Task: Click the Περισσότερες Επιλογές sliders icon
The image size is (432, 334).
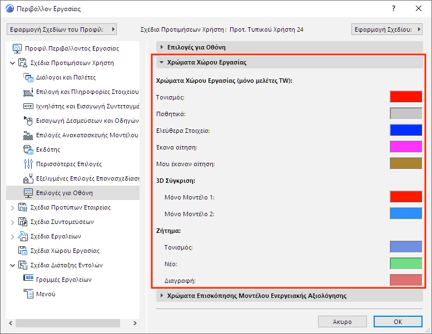Action: 28,164
